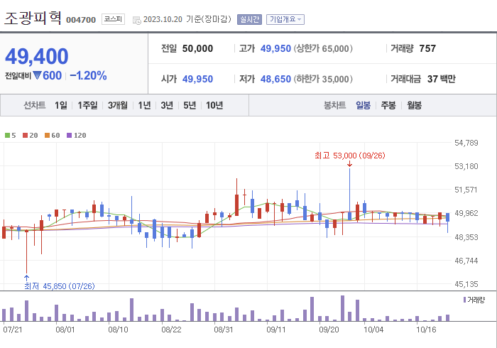
Task: Click the 고가 value 49,950
Action: coord(275,48)
